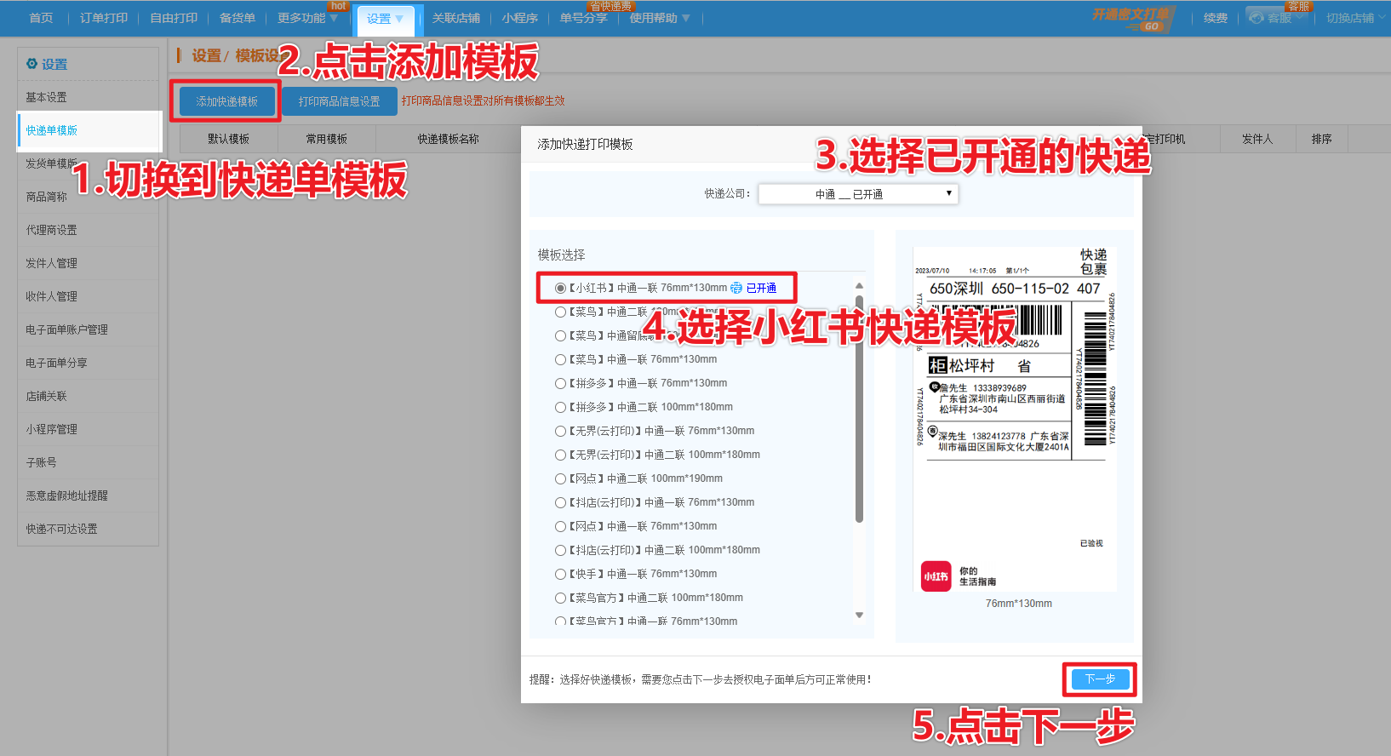Open 恶意虚假地址提醒 in sidebar
Viewport: 1391px width, 756px height.
(88, 495)
